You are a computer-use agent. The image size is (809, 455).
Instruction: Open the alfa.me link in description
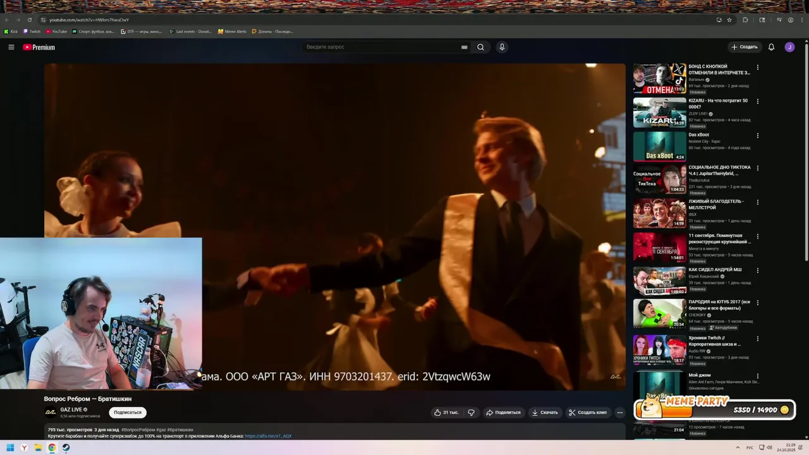click(x=268, y=436)
